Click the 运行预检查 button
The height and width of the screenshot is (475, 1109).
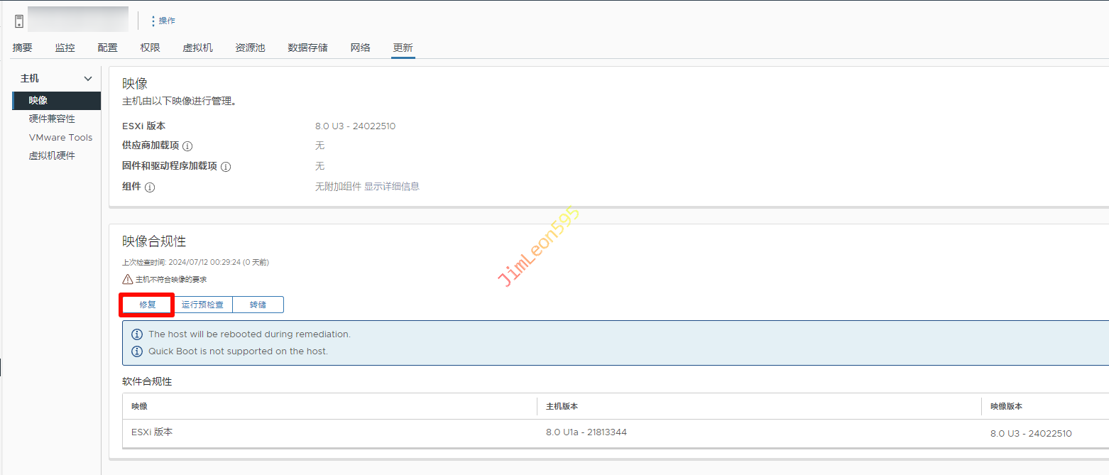tap(203, 305)
